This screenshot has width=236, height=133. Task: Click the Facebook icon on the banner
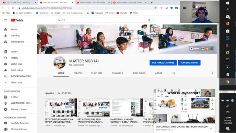click(x=212, y=49)
